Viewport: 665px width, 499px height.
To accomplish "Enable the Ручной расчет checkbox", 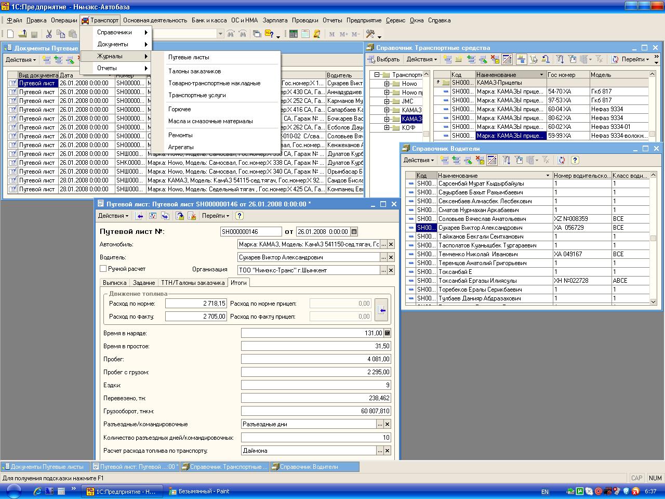I will (x=103, y=269).
